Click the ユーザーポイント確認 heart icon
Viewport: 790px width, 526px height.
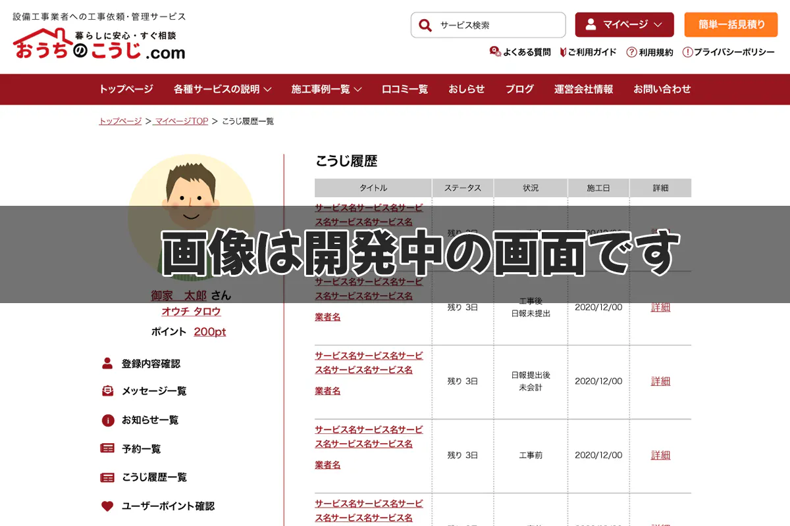tap(108, 506)
